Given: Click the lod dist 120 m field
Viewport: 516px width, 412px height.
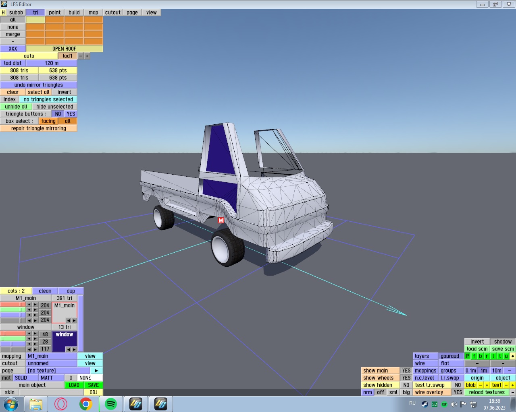Looking at the screenshot, I should click(52, 63).
